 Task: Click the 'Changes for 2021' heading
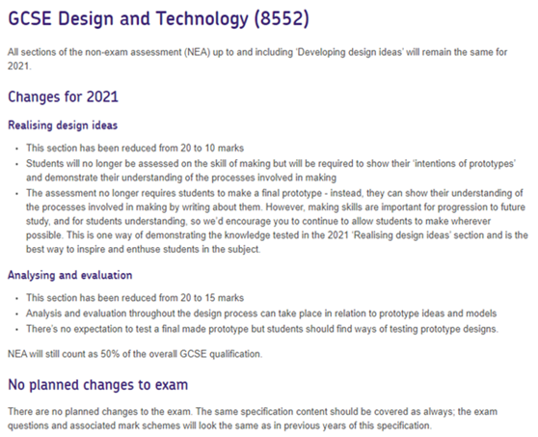pos(63,96)
